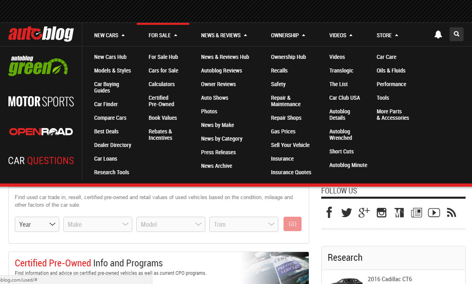472x284 pixels.
Task: Collapse the Store menu
Action: [387, 35]
